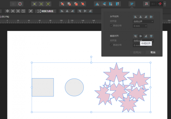
Task: Click the rotation handle above the selection
Action: coord(91,57)
